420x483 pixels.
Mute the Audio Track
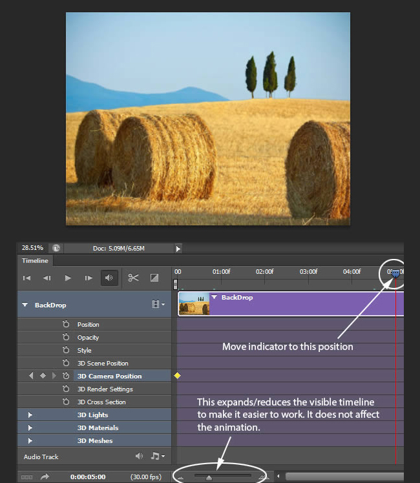coord(139,457)
